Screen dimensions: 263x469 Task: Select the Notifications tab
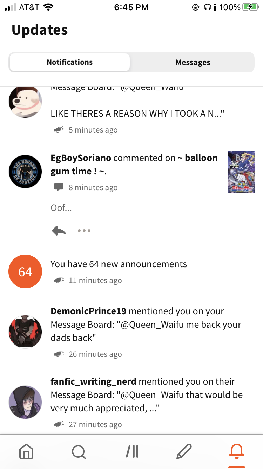[x=70, y=62]
